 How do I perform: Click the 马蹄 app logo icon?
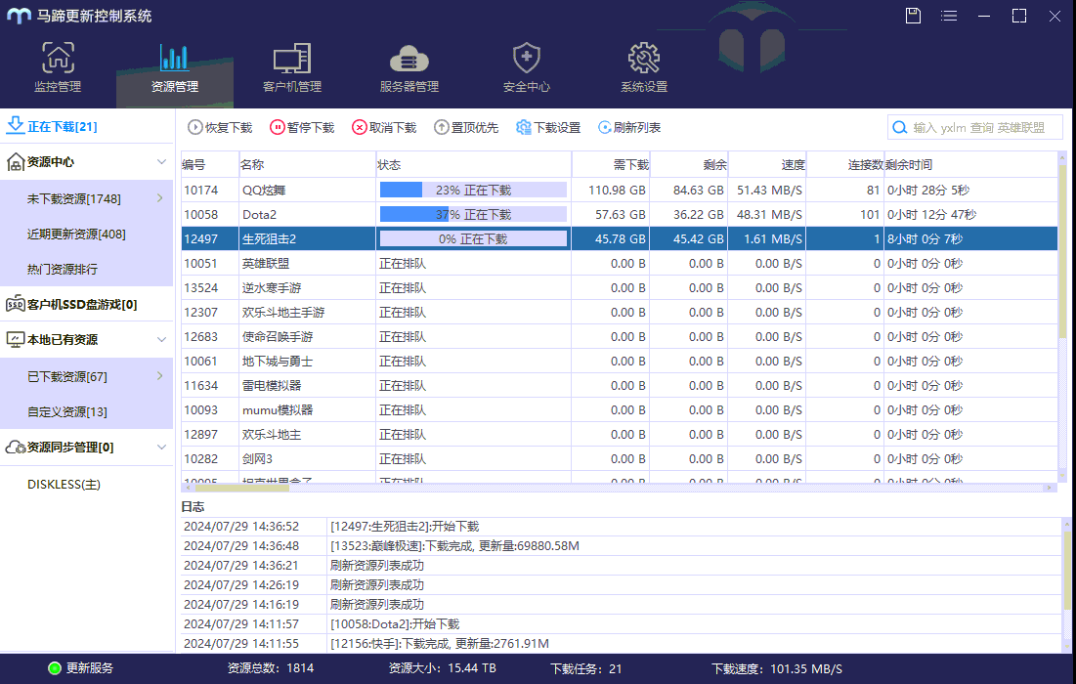pyautogui.click(x=19, y=16)
